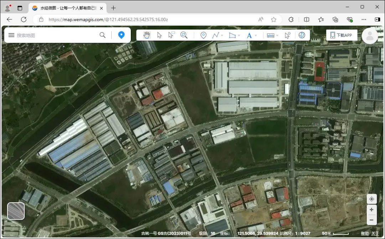Expand the polygon tool dropdown arrow
The width and height of the screenshot is (385, 239).
[x=238, y=35]
